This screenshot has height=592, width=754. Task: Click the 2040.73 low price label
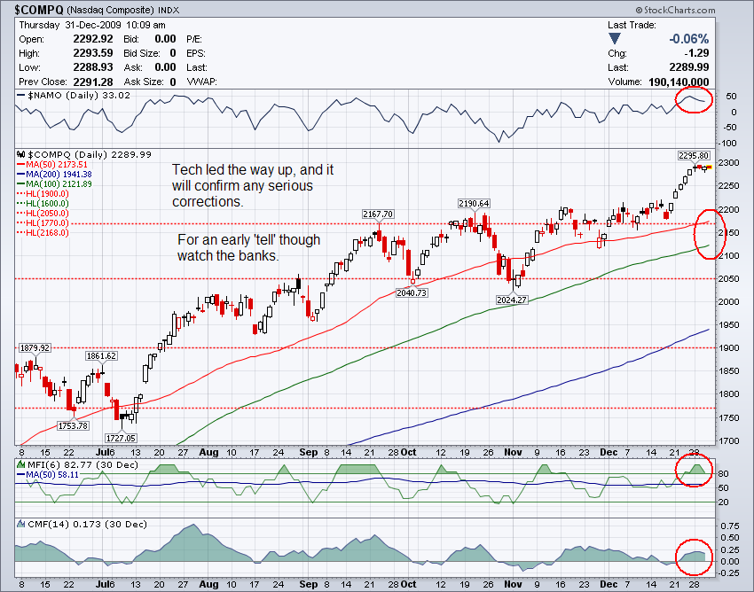pos(412,292)
